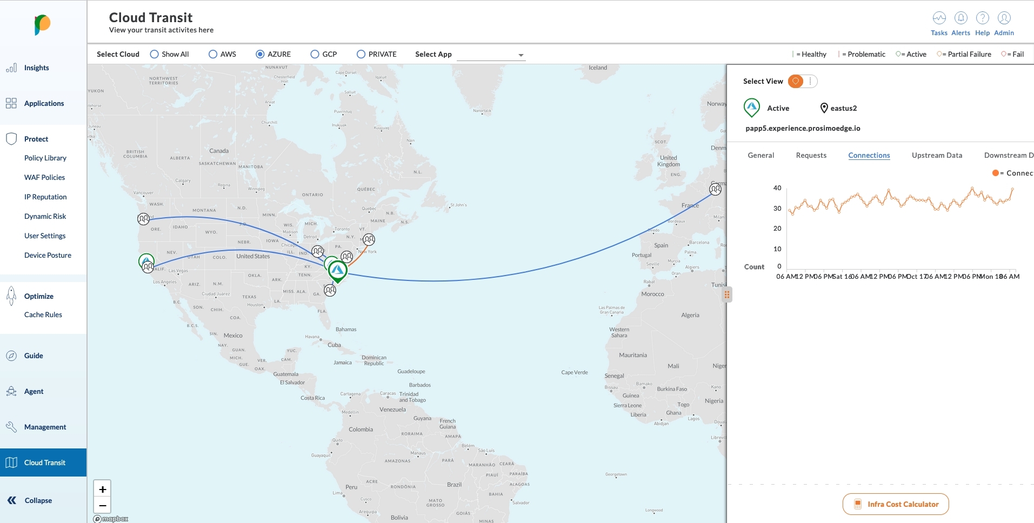Screen dimensions: 1034x523
Task: Expand the Protect menu section
Action: pyautogui.click(x=36, y=139)
